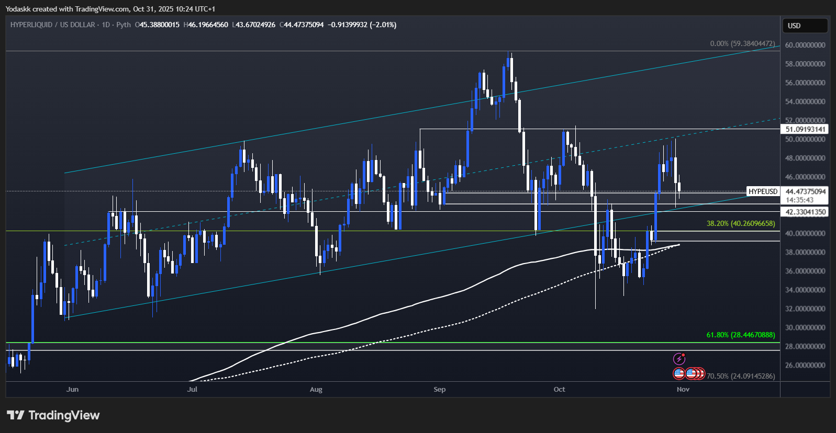Click the HYPERLIQUID / US DOLLAR symbol title
This screenshot has height=433, width=836.
52,25
